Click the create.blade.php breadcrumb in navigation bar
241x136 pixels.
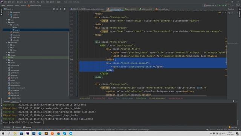coord(34,6)
